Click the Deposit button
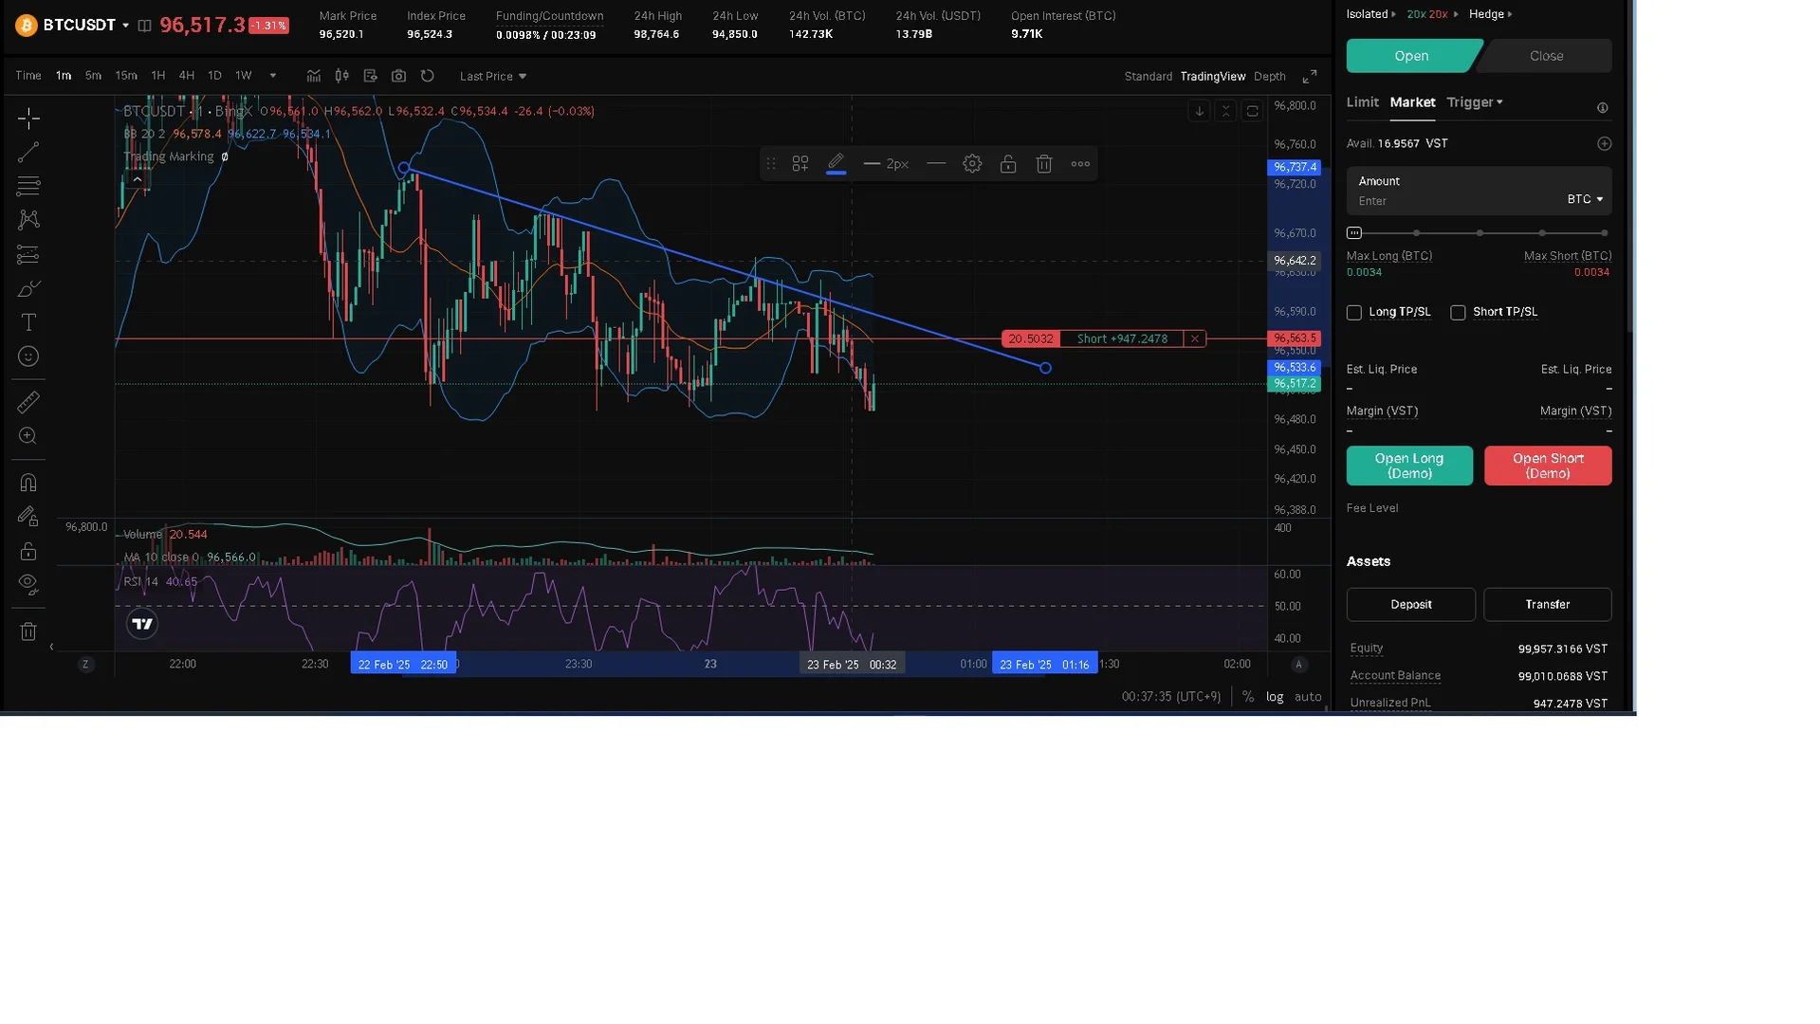Viewport: 1820px width, 1024px height. [x=1410, y=605]
